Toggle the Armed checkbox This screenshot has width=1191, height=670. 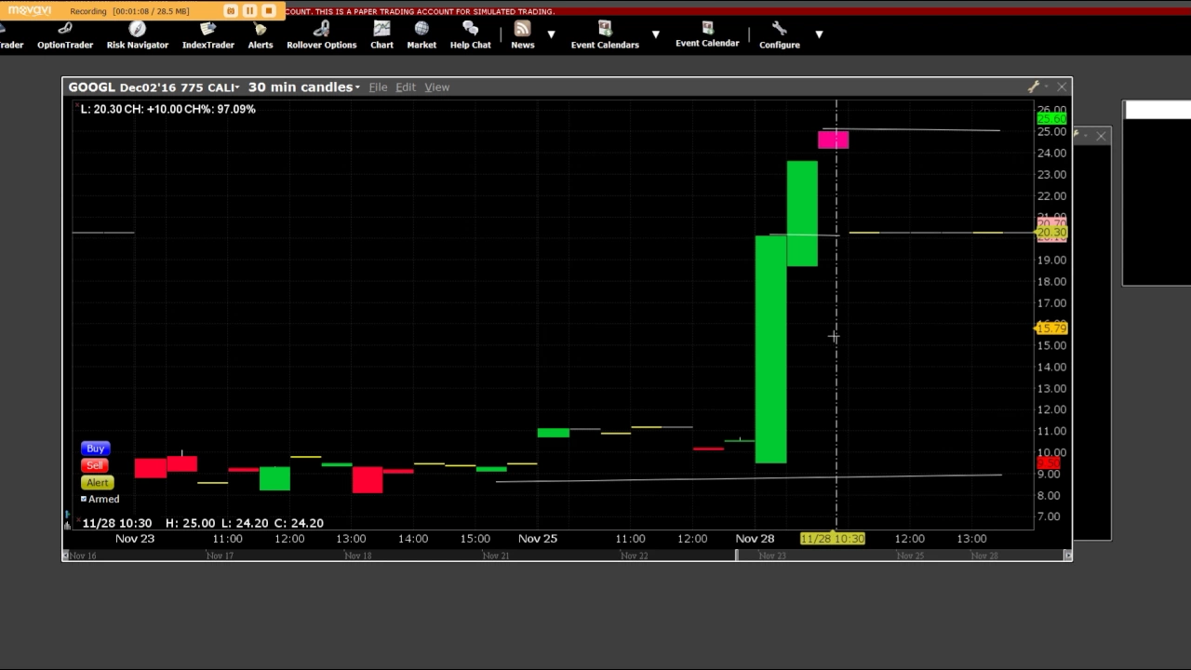(84, 500)
